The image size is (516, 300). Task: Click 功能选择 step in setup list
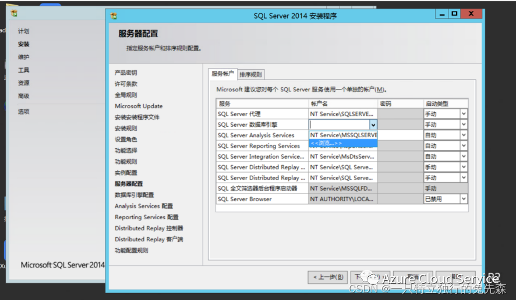(126, 151)
